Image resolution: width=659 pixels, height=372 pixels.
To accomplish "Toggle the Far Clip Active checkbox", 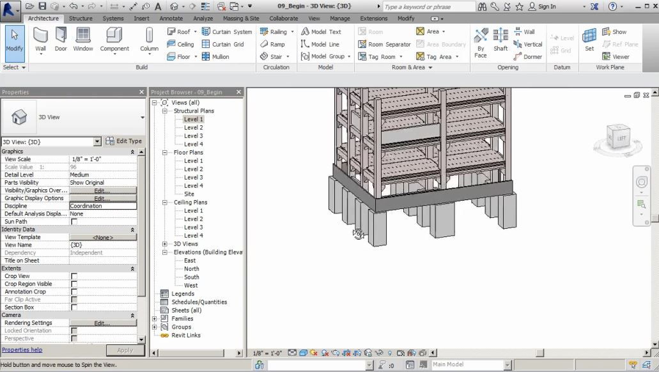I will (x=74, y=300).
